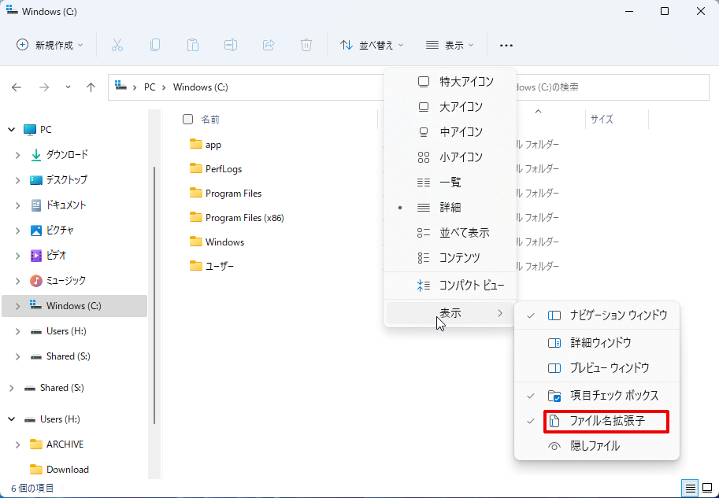Open the 表示 submenu entry

[450, 313]
